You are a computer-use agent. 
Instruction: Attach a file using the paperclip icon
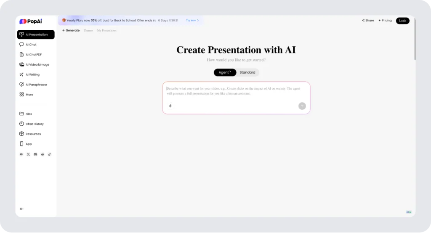pos(170,106)
